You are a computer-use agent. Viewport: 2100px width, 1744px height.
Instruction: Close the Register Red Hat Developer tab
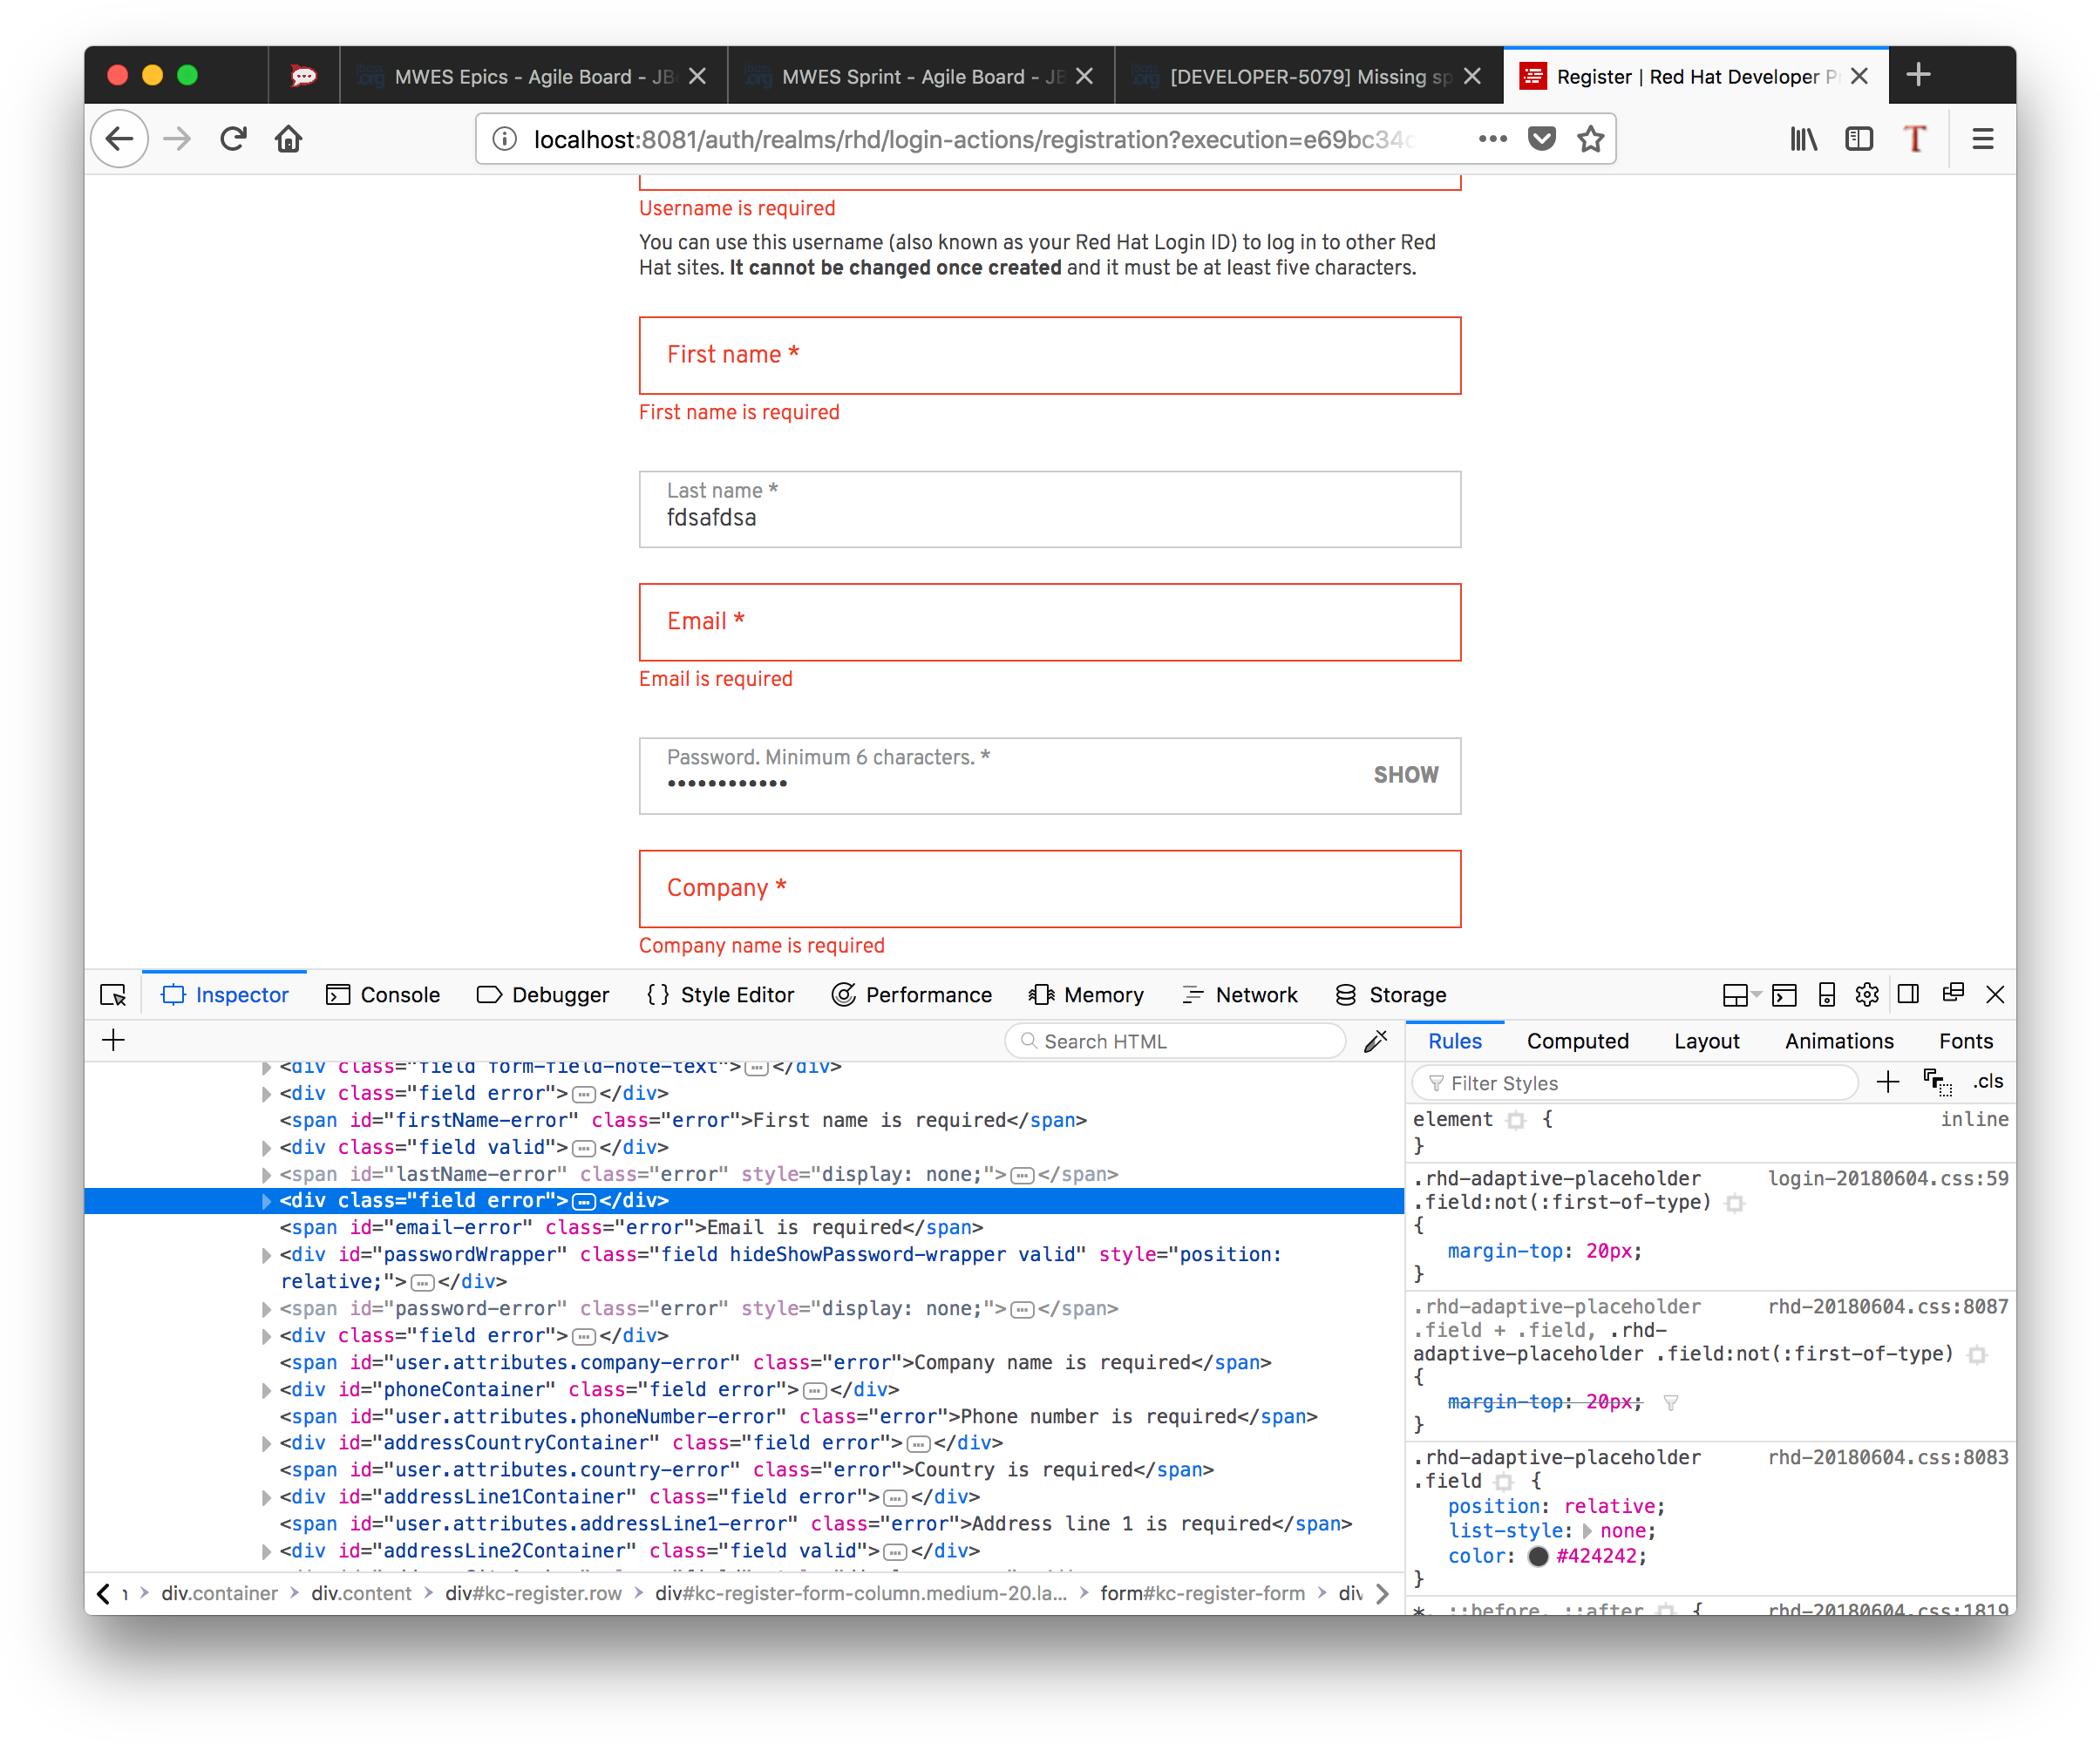point(1859,76)
